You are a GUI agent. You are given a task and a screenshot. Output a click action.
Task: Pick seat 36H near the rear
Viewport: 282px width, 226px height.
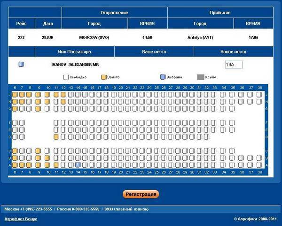coord(242,102)
